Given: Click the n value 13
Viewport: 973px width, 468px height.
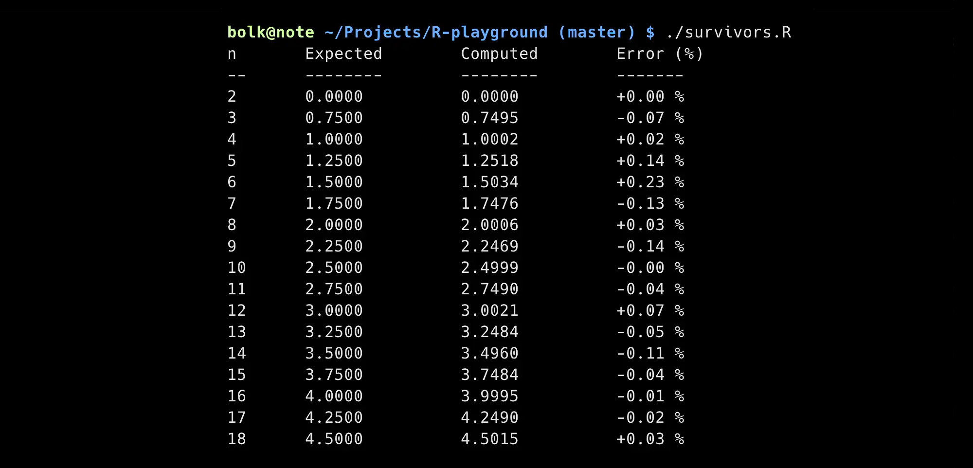Looking at the screenshot, I should coord(237,332).
